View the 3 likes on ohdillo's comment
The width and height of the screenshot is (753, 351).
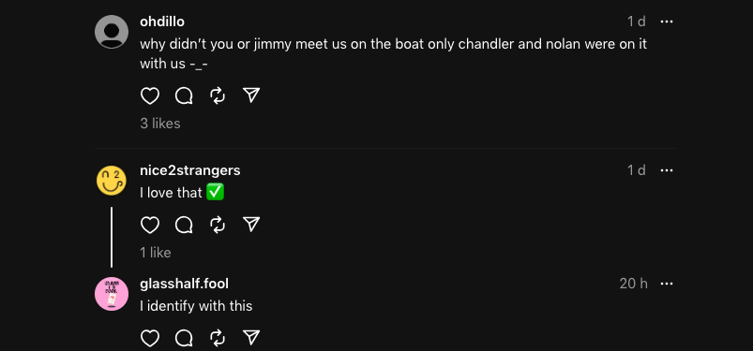pyautogui.click(x=160, y=124)
